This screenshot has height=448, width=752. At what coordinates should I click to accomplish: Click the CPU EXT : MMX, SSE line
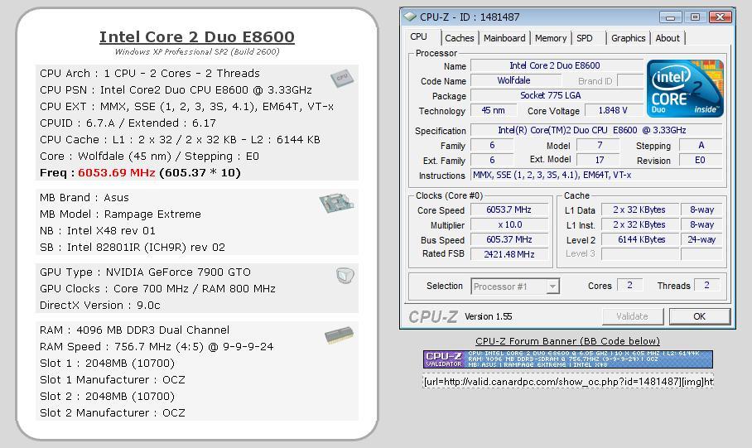[x=186, y=107]
